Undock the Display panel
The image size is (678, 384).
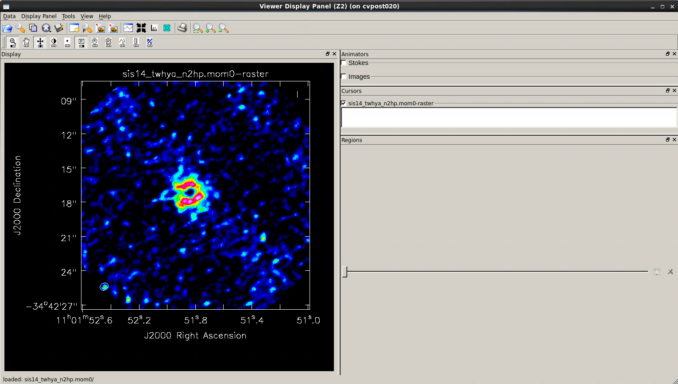(x=328, y=54)
